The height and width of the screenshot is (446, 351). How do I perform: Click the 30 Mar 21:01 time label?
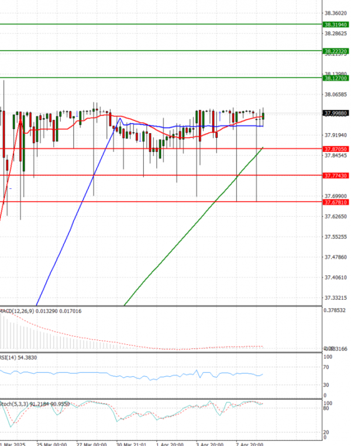coord(132,444)
